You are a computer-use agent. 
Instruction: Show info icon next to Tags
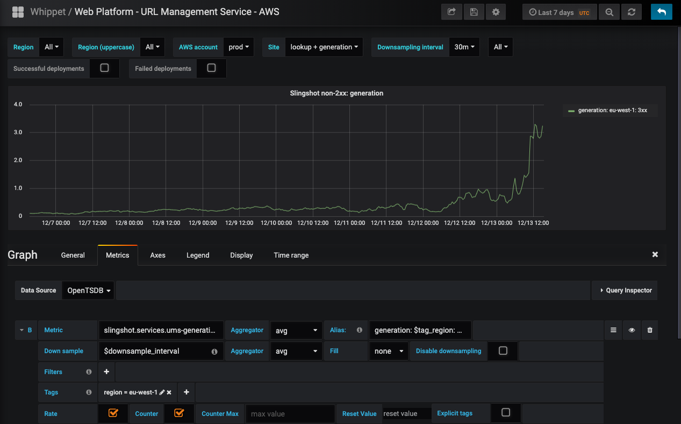(89, 392)
